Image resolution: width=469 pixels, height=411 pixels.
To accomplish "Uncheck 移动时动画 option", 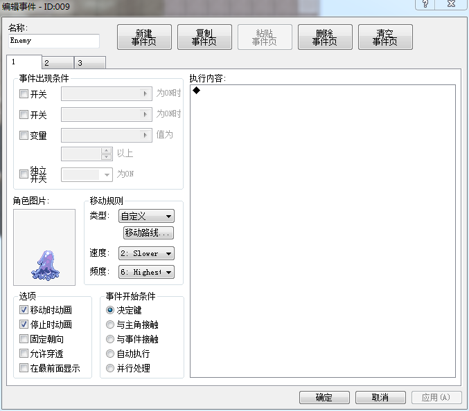I will 24,310.
